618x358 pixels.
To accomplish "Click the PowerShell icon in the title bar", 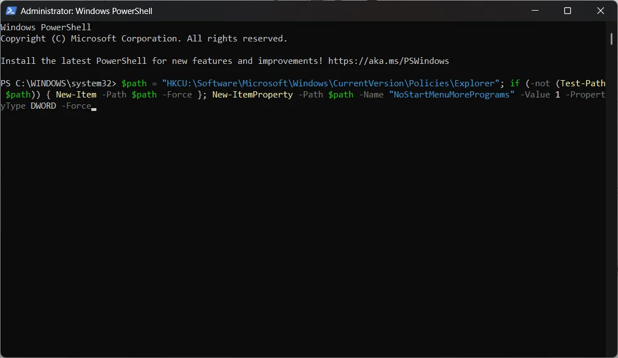I will (12, 11).
